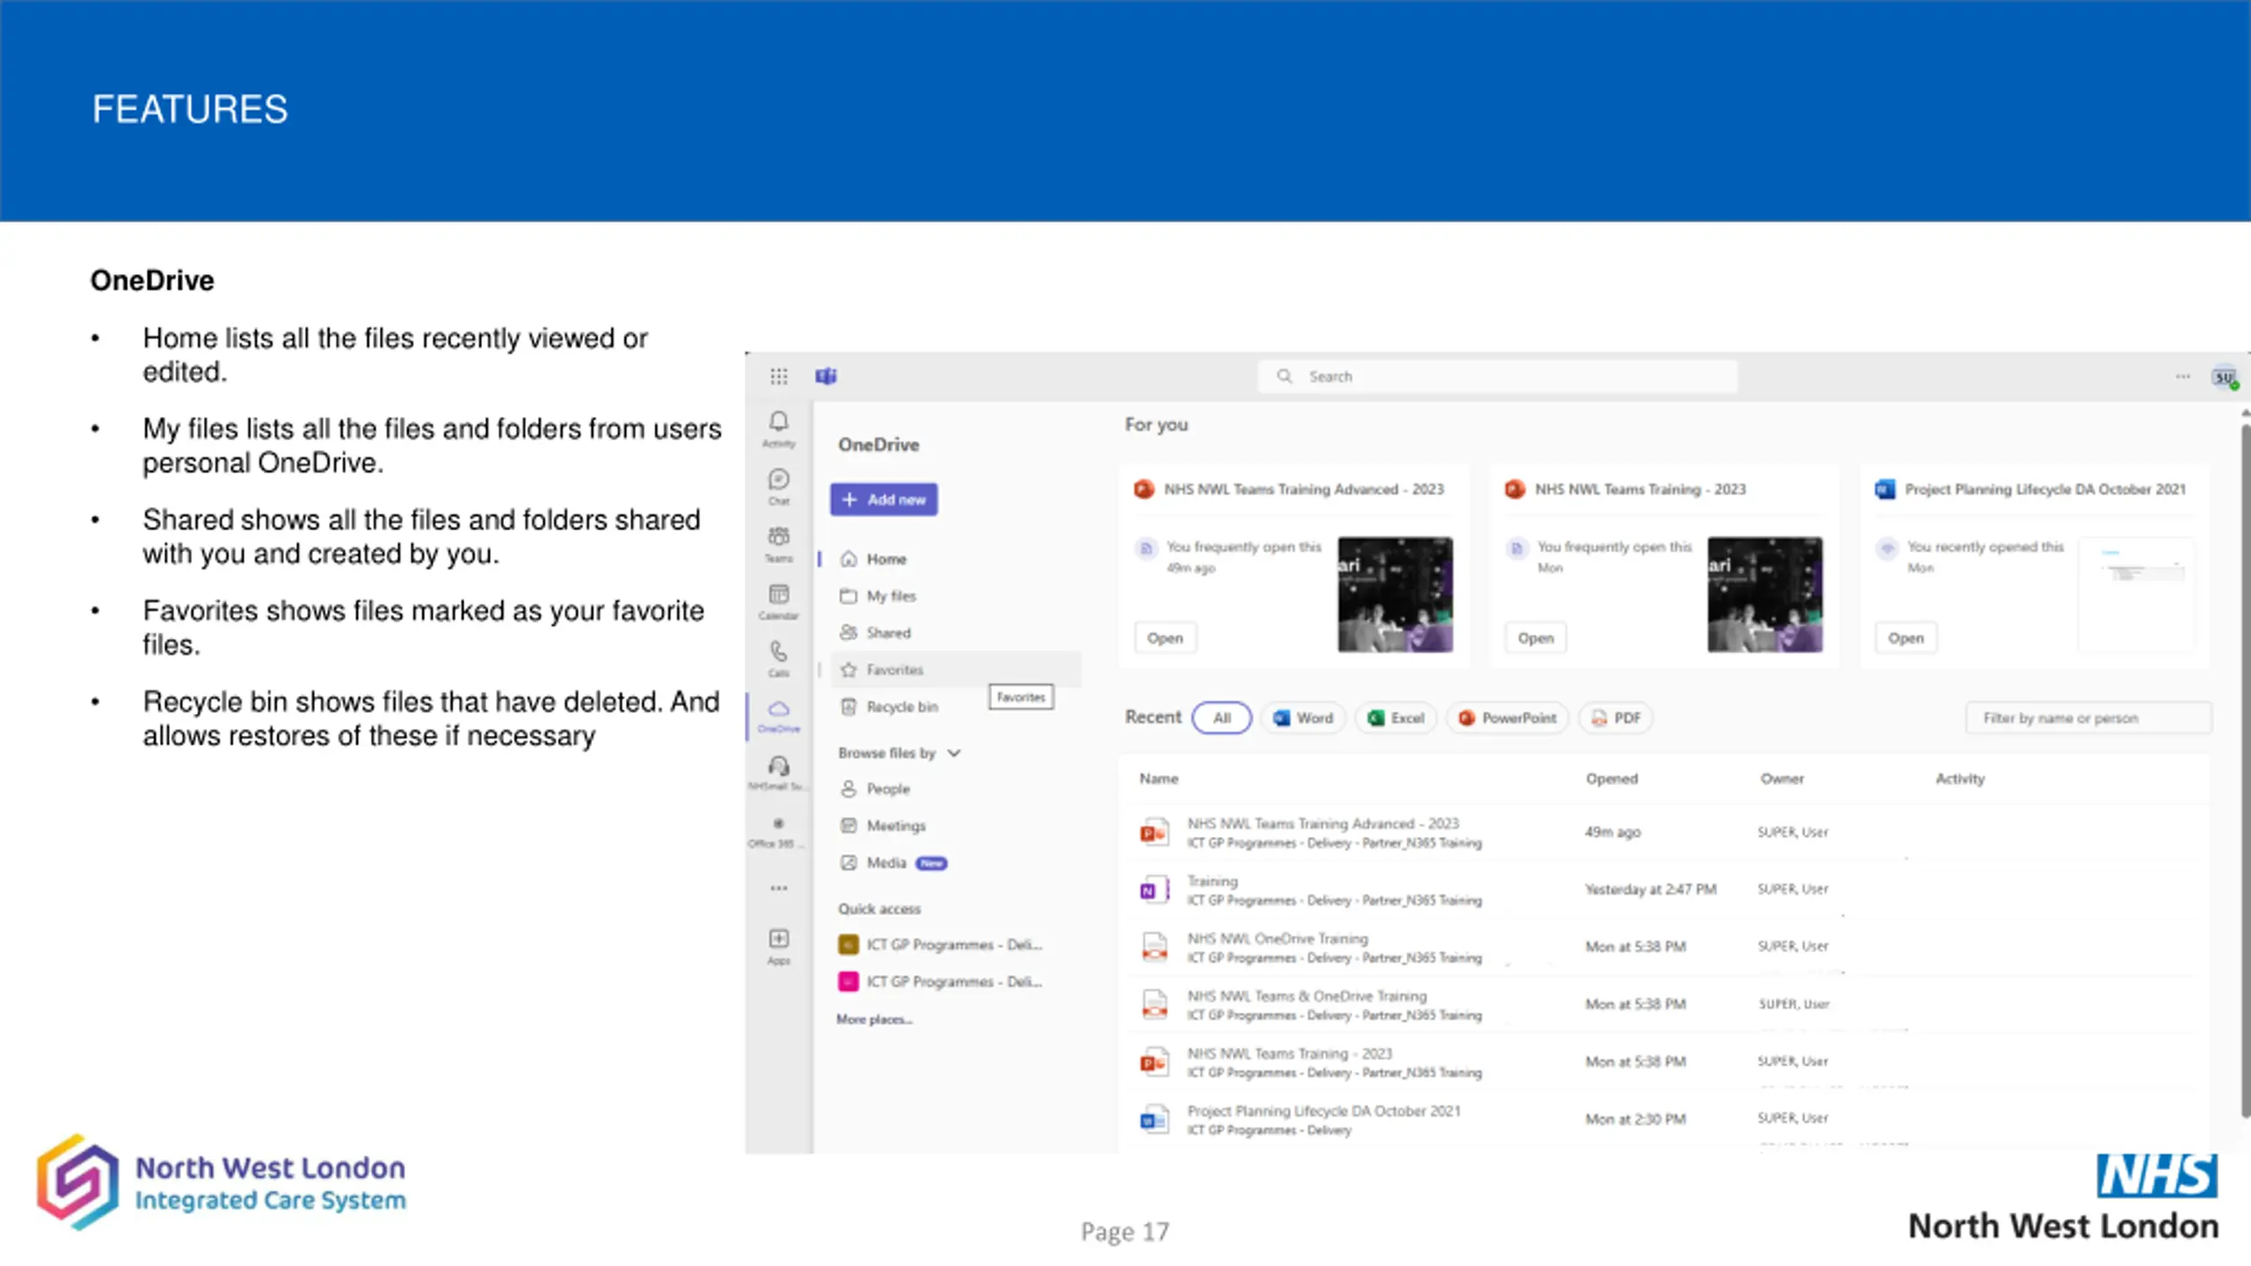2251x1266 pixels.
Task: Select the OneDrive cloud icon
Action: coord(778,717)
